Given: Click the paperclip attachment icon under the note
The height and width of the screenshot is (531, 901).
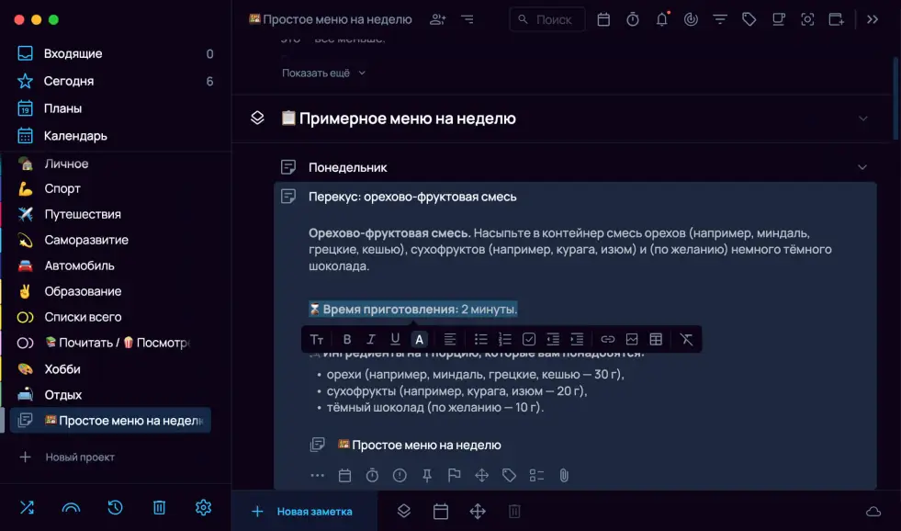Looking at the screenshot, I should 564,475.
